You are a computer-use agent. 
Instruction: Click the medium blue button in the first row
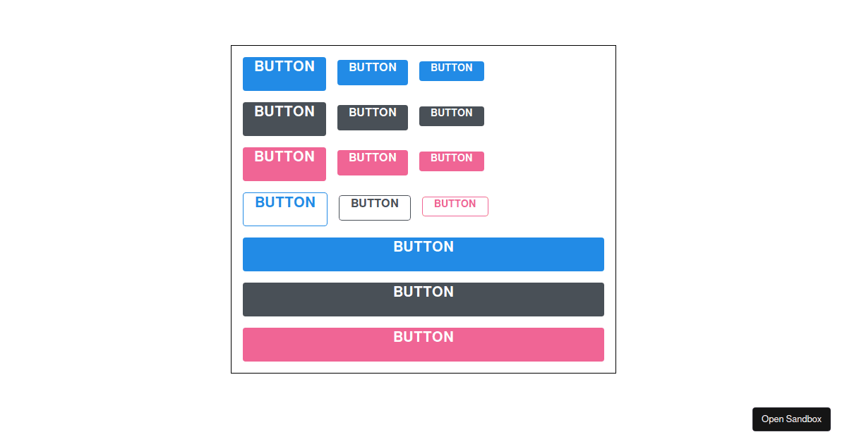coord(372,72)
